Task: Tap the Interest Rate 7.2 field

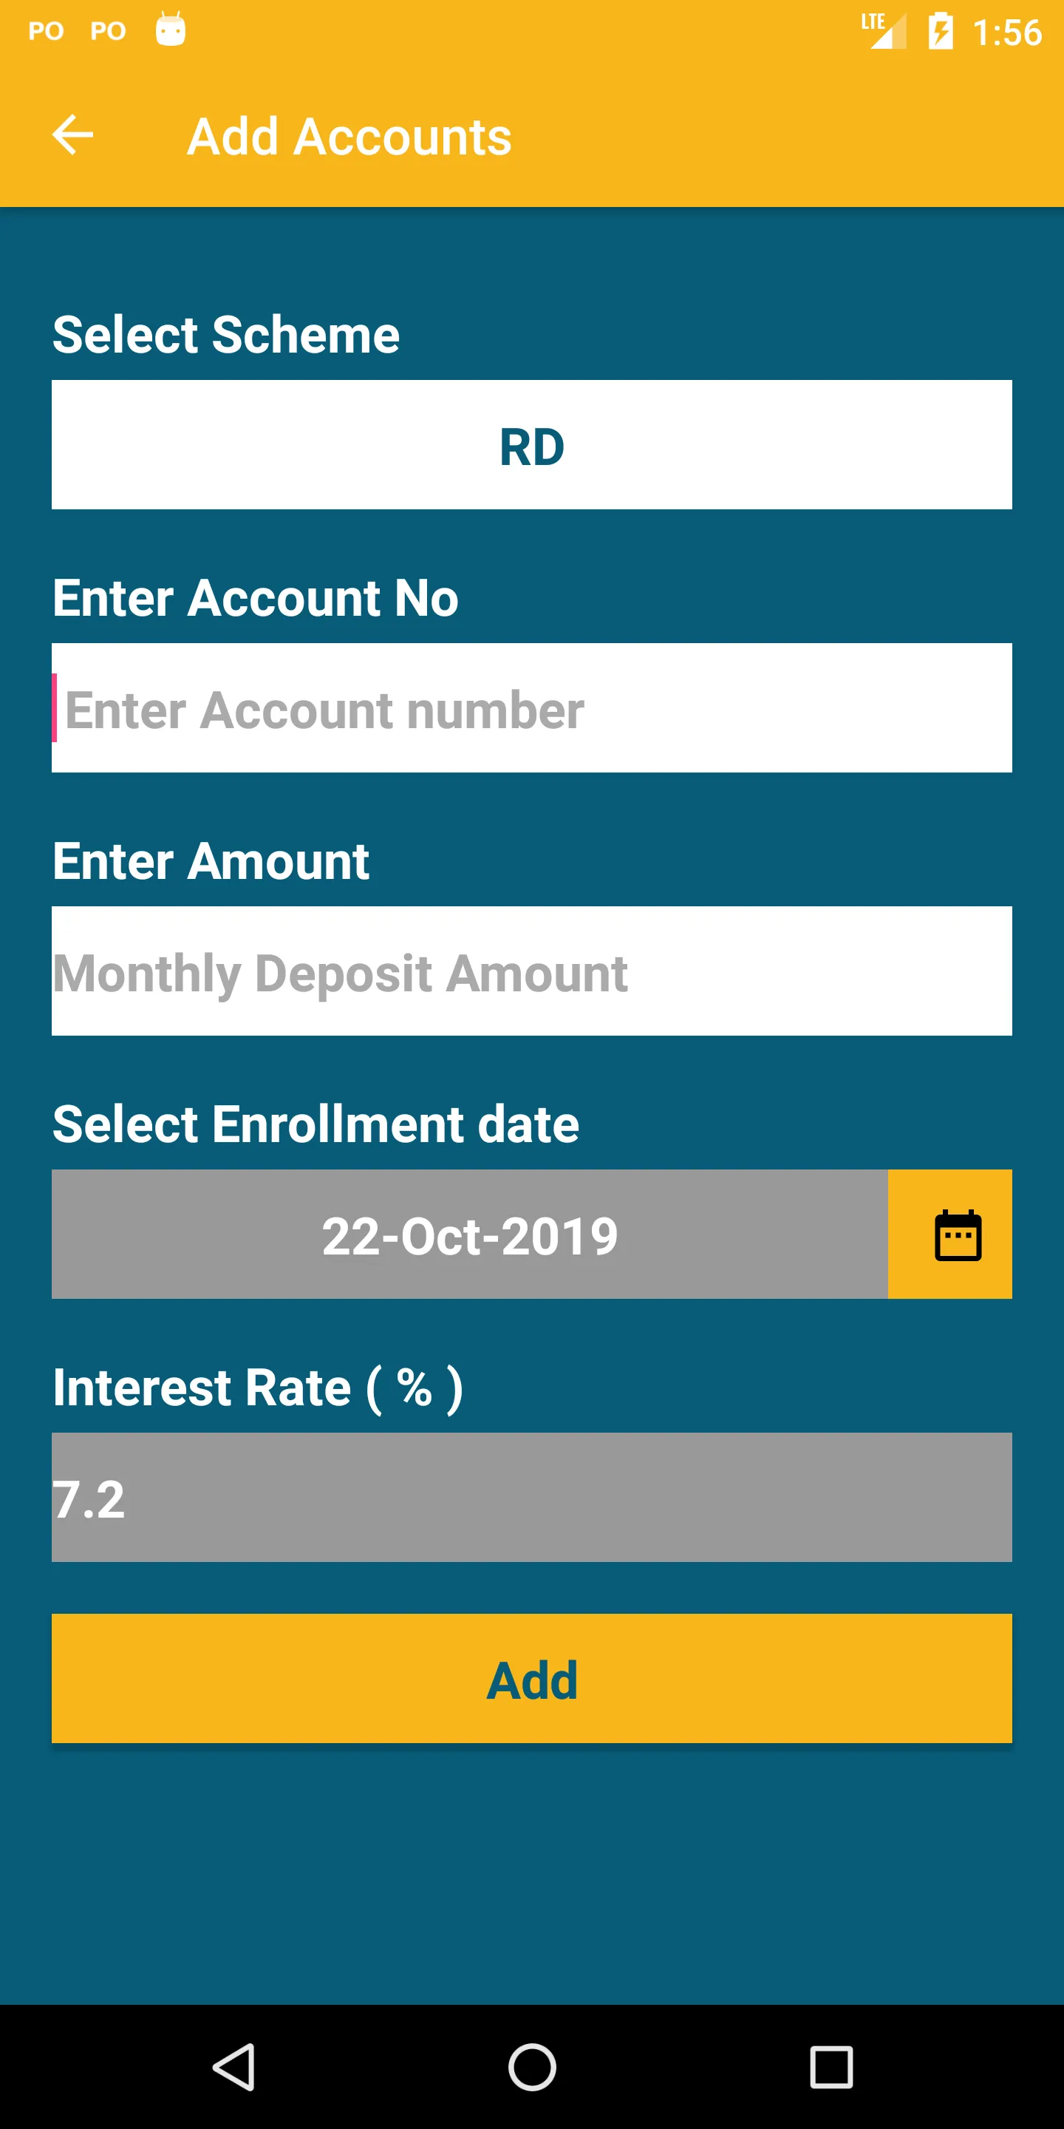Action: (531, 1497)
